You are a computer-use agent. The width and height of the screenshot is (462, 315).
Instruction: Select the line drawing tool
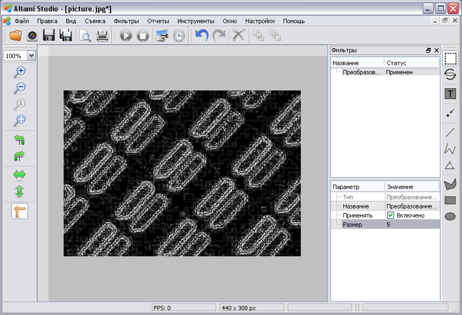(x=450, y=132)
